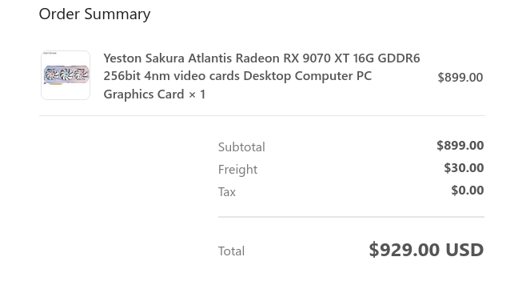Click the Subtotal amount $899.00

[460, 146]
